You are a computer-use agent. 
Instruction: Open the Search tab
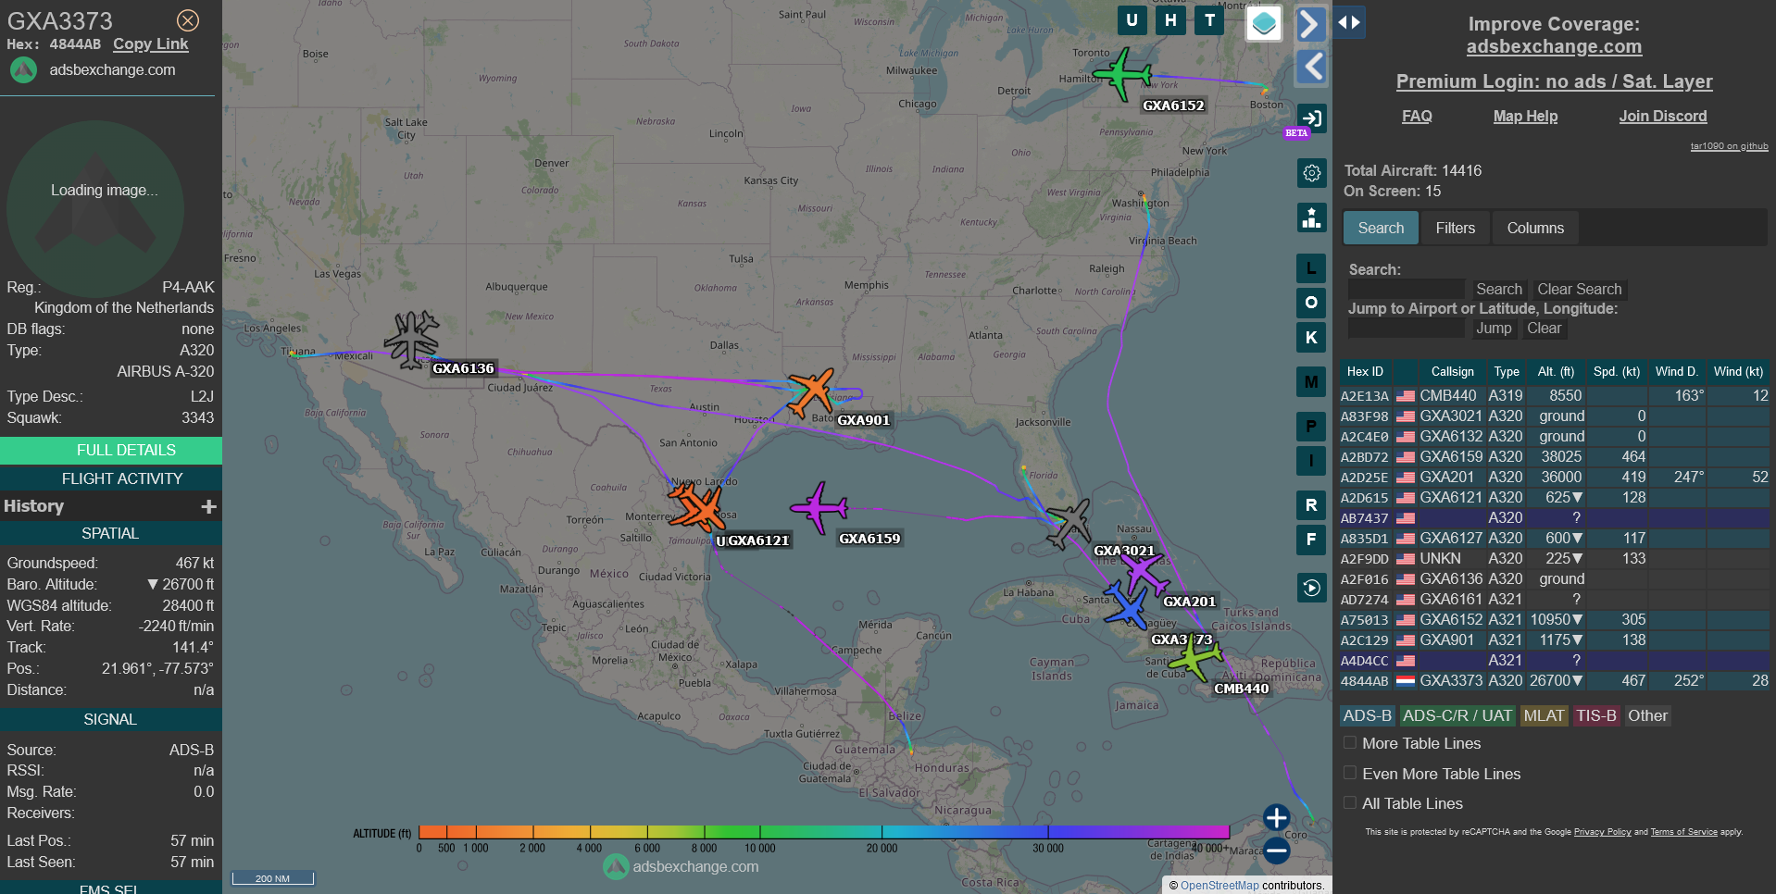pos(1381,228)
